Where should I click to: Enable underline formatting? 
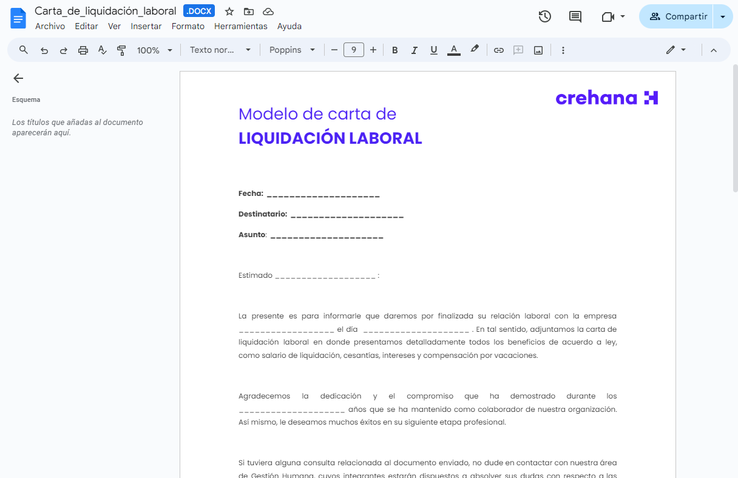[x=433, y=50]
